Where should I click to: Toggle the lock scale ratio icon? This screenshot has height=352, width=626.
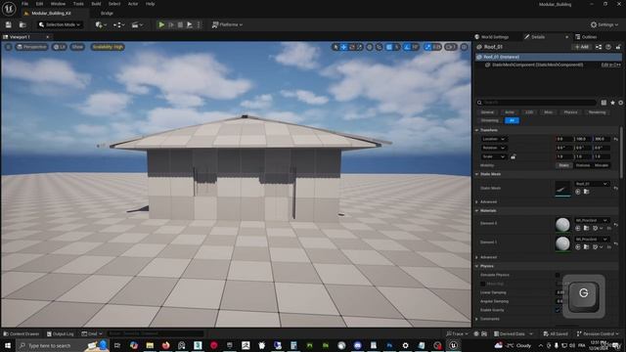513,156
